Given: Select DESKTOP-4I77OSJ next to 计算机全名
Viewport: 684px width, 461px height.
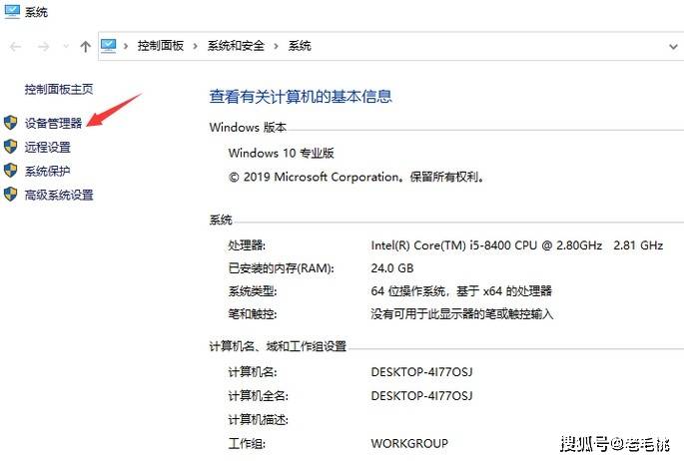Looking at the screenshot, I should coord(421,395).
